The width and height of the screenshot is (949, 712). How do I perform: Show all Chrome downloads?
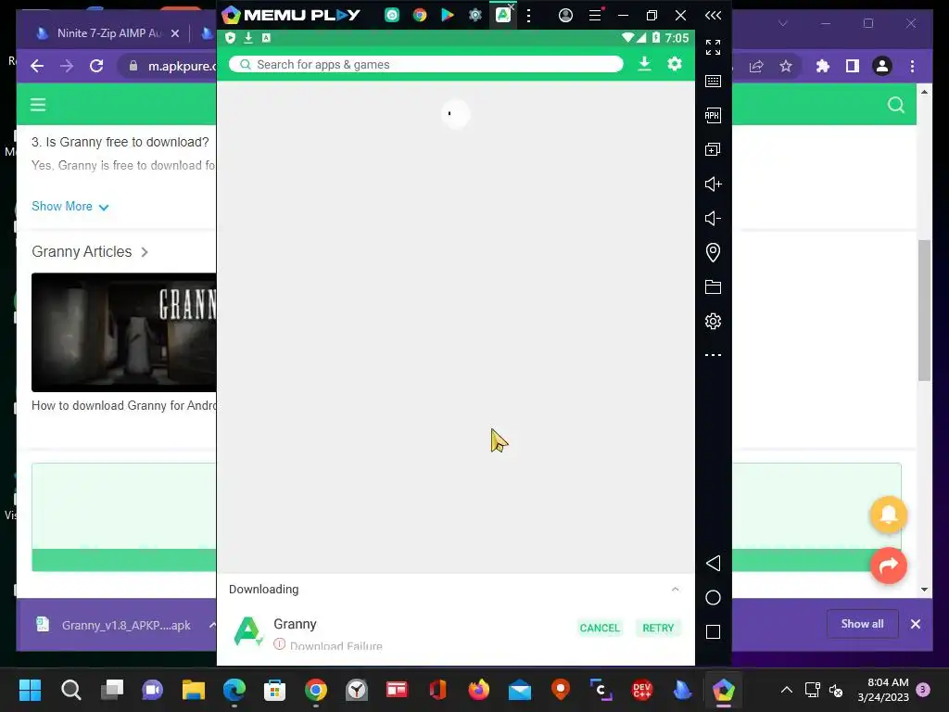click(862, 624)
